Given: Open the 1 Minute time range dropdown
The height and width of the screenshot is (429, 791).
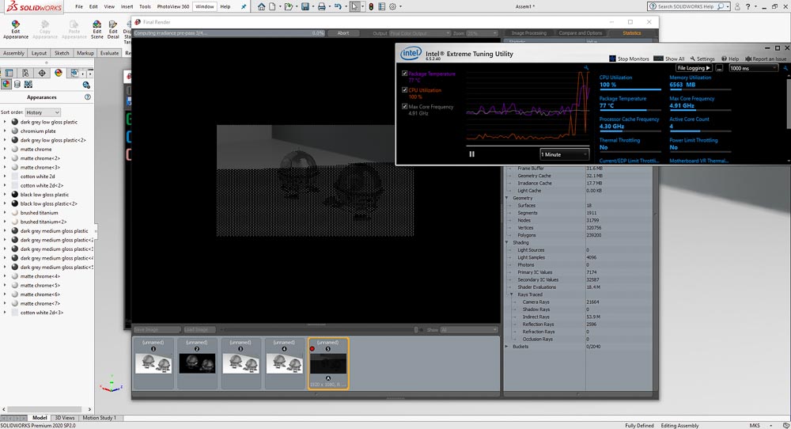Looking at the screenshot, I should [564, 154].
